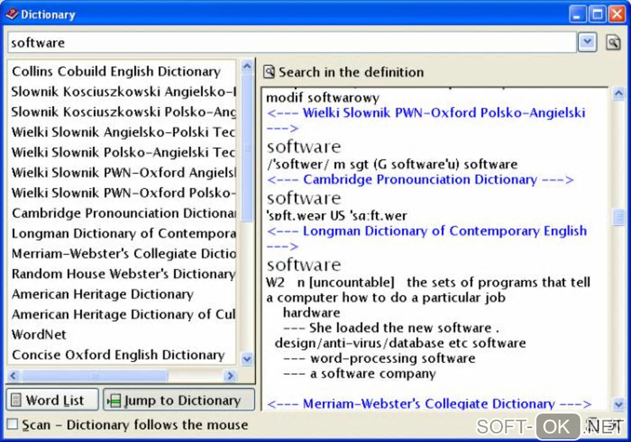Screen dimensions: 631x442
Task: Click the definition pane scroll down arrow
Action: pyautogui.click(x=619, y=404)
